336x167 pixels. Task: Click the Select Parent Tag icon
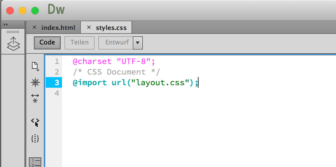[x=35, y=121]
